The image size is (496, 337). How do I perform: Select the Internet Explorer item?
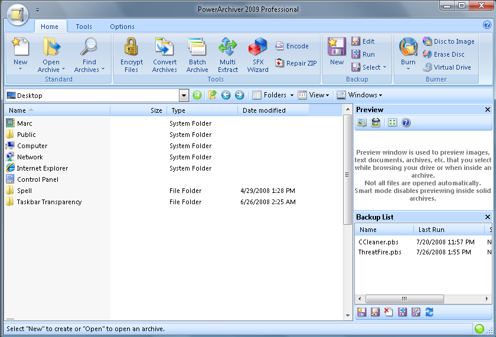(37, 168)
